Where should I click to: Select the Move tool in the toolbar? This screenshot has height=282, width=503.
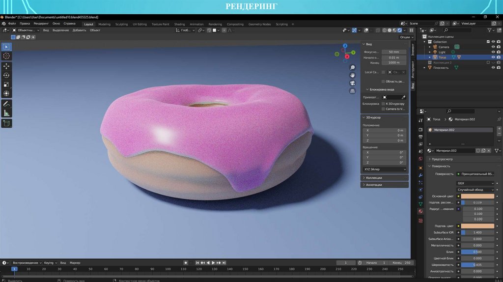[x=6, y=66]
